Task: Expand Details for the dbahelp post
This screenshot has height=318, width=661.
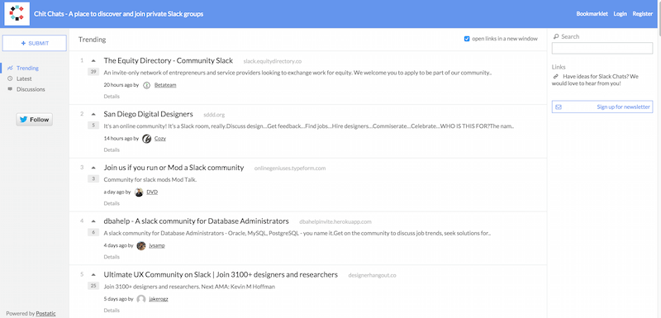Action: (x=112, y=257)
